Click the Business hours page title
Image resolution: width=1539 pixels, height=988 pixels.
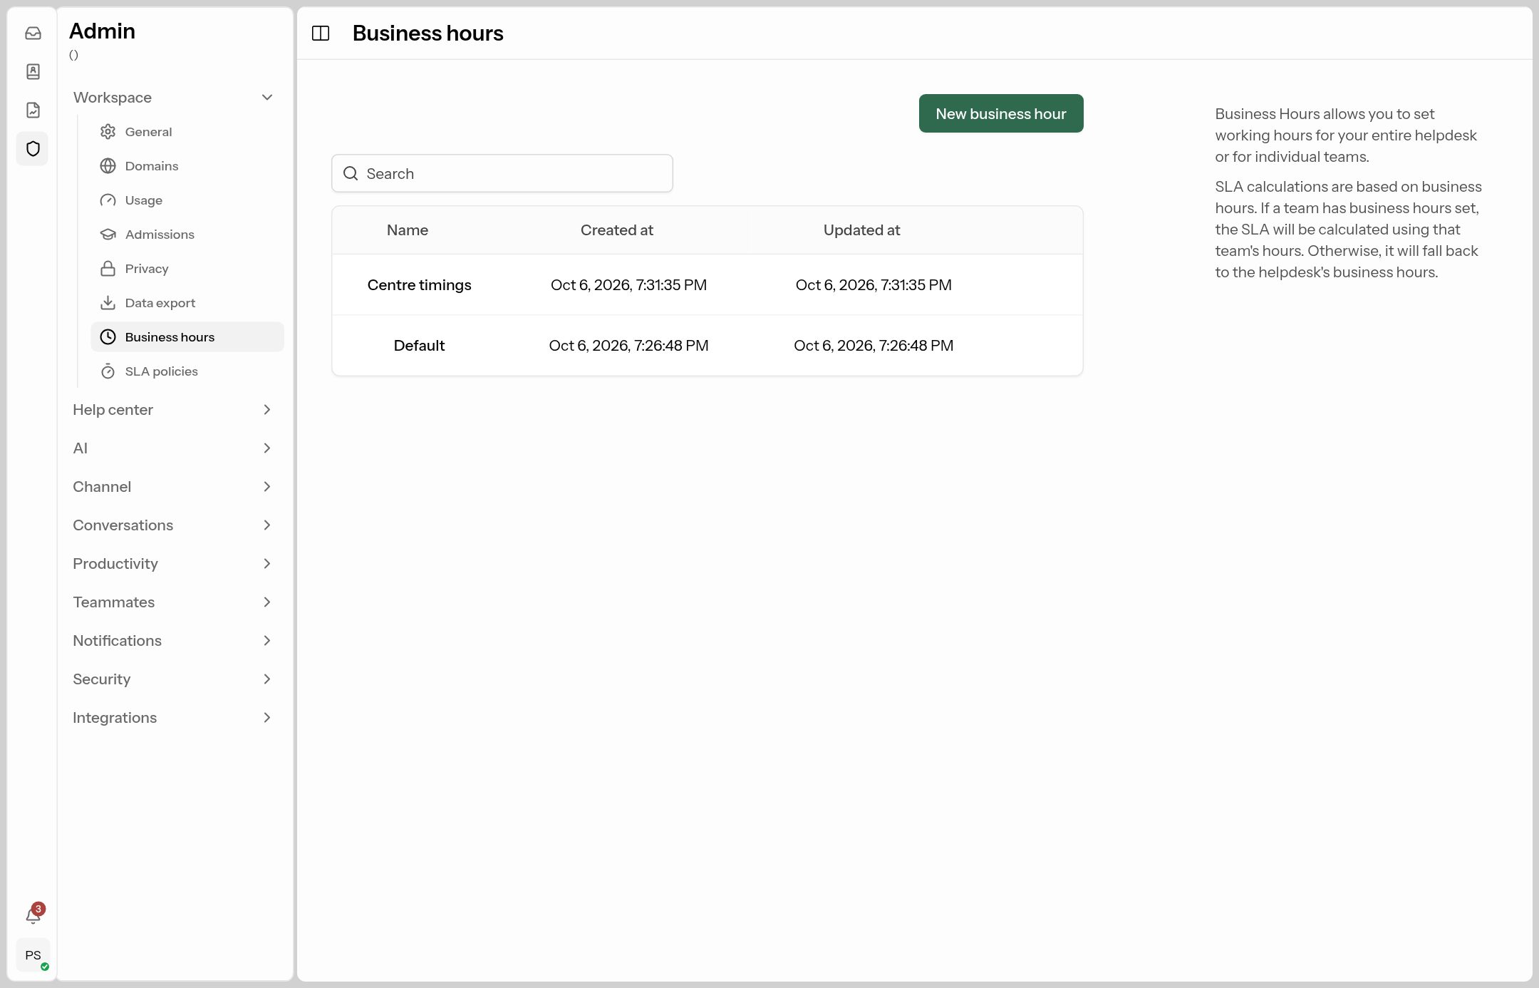[x=427, y=33]
